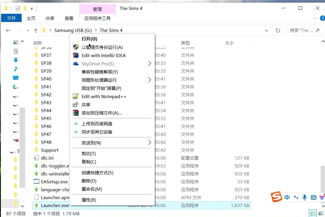Image resolution: width=325 pixels, height=217 pixels.
Task: Click Samsung USB (G:) breadcrumb
Action: tap(73, 30)
